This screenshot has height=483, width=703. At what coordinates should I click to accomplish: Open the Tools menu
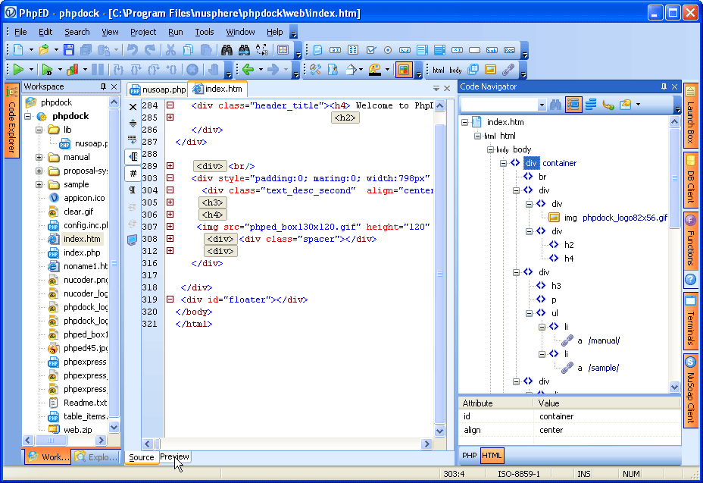point(205,32)
